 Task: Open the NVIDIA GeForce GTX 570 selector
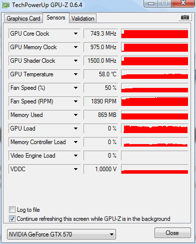point(61,234)
